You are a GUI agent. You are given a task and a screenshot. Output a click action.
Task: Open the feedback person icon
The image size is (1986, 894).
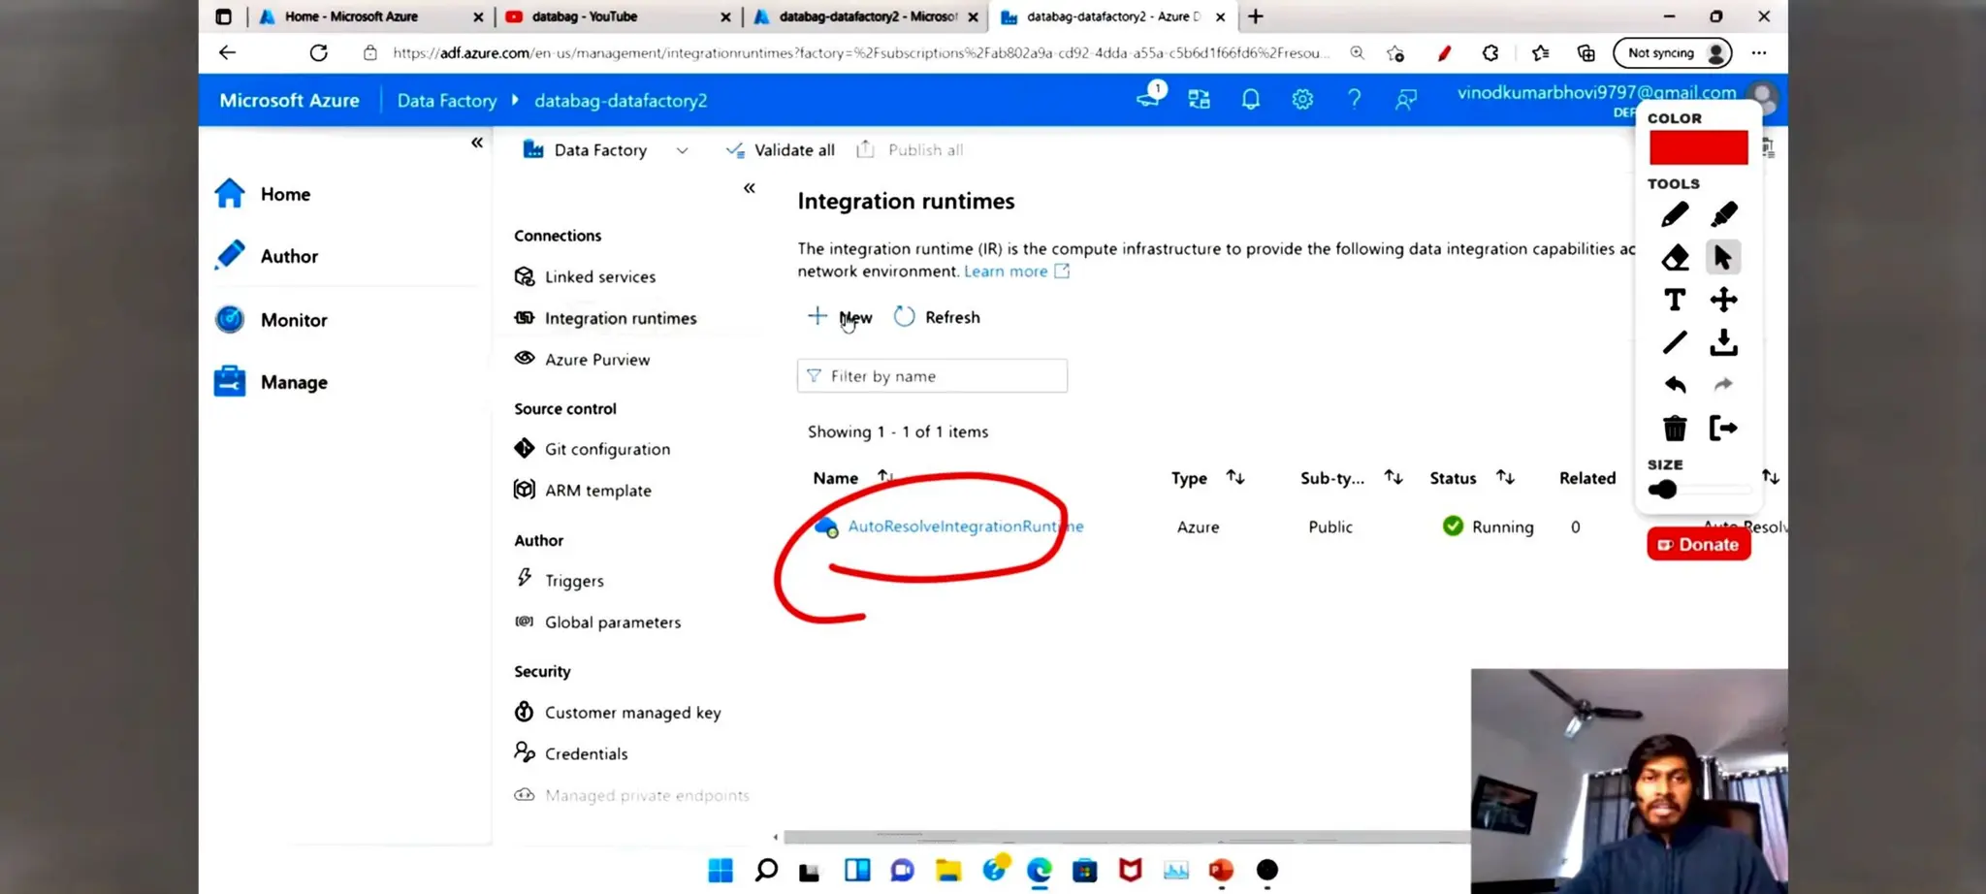(1406, 99)
